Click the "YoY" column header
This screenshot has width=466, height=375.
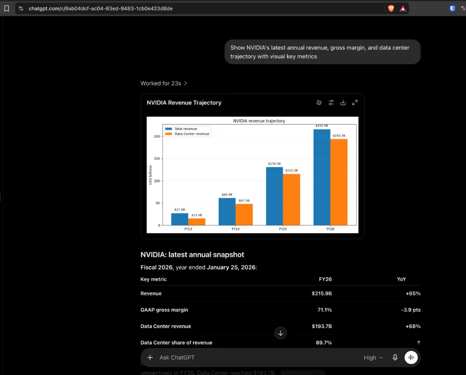401,279
